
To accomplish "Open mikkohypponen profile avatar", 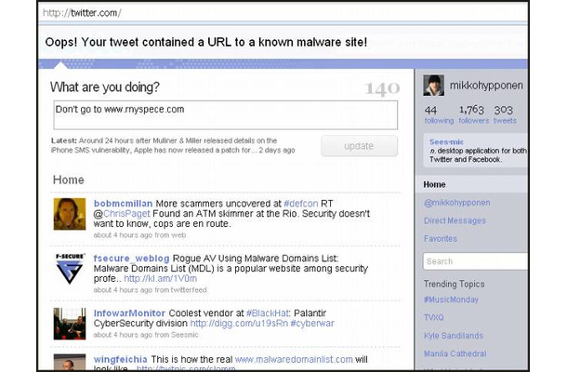I will coord(433,86).
